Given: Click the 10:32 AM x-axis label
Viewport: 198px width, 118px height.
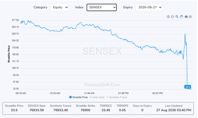Looking at the screenshot, I should (55, 93).
